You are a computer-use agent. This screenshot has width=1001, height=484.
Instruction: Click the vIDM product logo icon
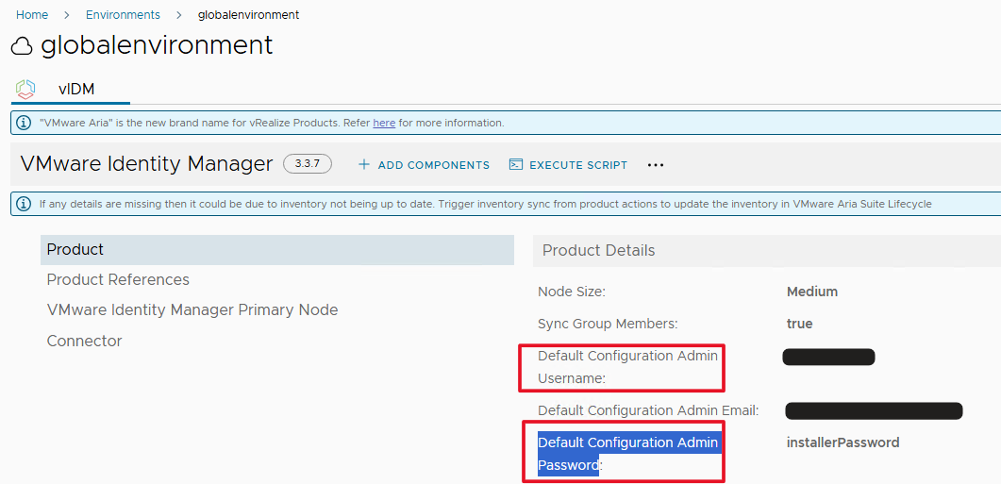tap(25, 89)
